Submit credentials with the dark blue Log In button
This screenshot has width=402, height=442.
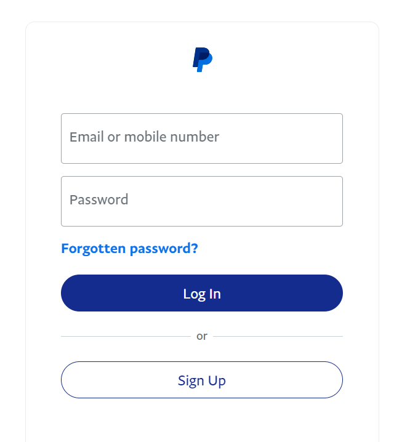pos(201,293)
